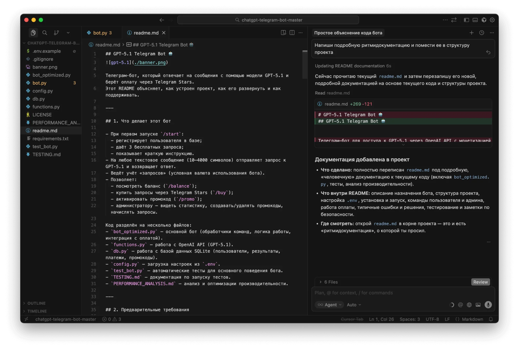The height and width of the screenshot is (350, 519).
Task: Click the globe web search icon
Action: [x=469, y=305]
